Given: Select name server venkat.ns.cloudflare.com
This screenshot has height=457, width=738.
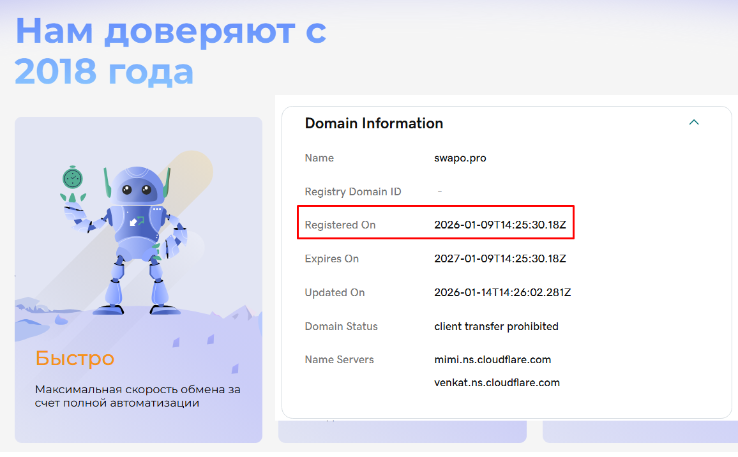Looking at the screenshot, I should coord(497,382).
